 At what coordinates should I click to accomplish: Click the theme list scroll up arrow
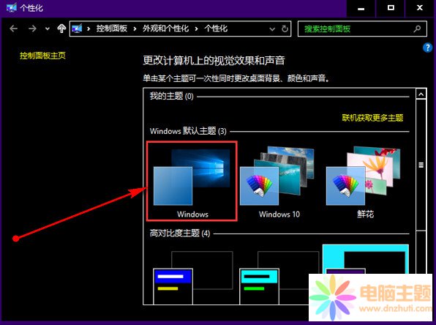click(x=421, y=94)
